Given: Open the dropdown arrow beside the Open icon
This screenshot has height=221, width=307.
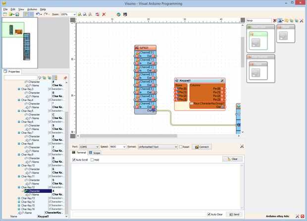Looking at the screenshot, I should tap(14, 14).
